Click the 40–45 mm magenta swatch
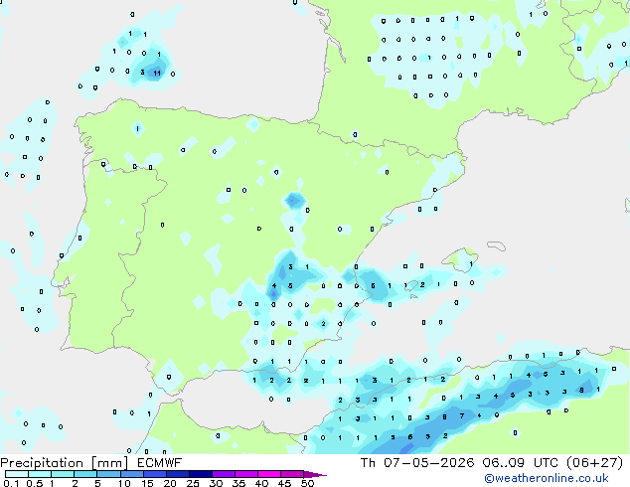 click(x=269, y=474)
